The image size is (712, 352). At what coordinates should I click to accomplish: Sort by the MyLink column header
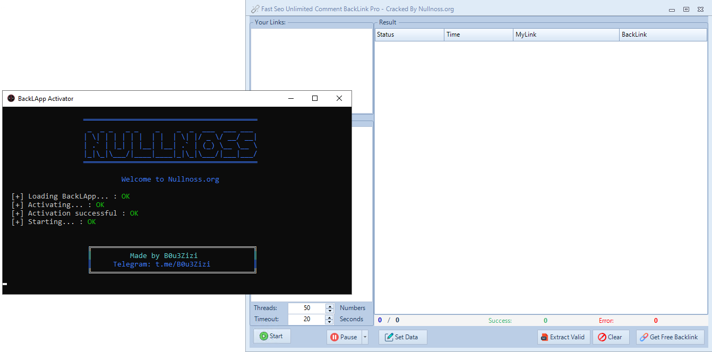[x=566, y=35]
